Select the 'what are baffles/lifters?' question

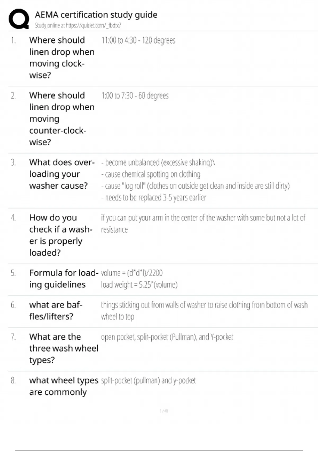pos(56,310)
